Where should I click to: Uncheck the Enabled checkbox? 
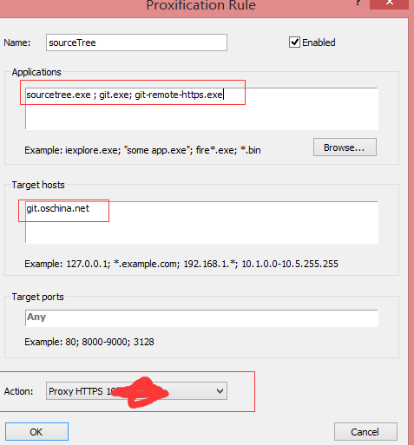pos(294,43)
